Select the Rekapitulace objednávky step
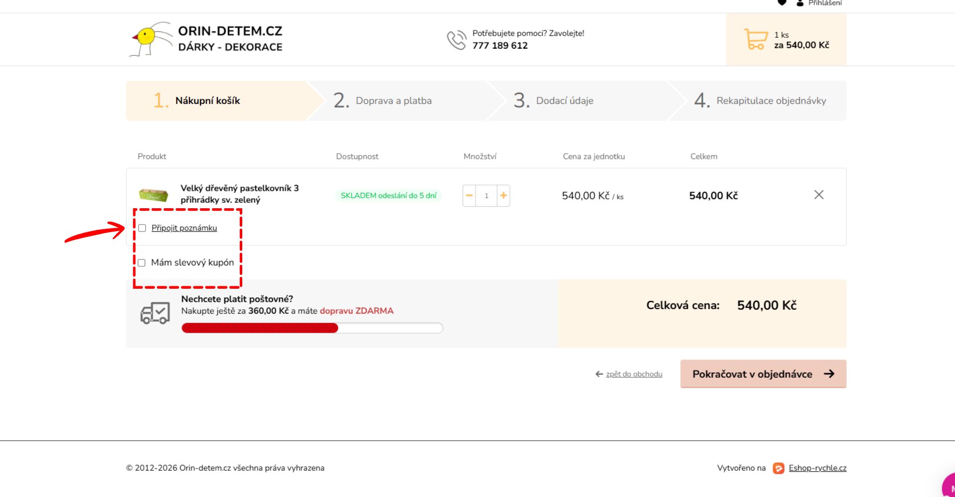The height and width of the screenshot is (497, 955). [770, 101]
